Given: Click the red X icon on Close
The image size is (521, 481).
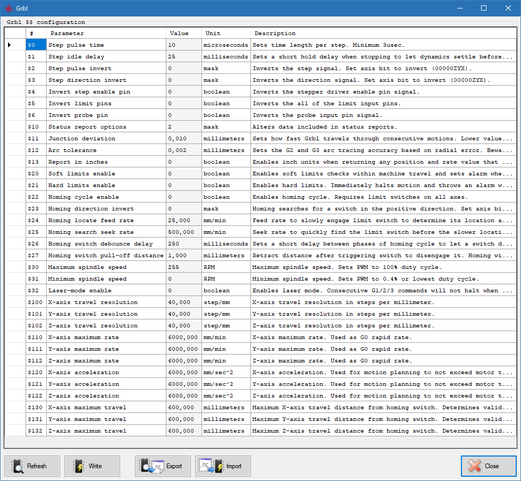Looking at the screenshot, I should (475, 466).
